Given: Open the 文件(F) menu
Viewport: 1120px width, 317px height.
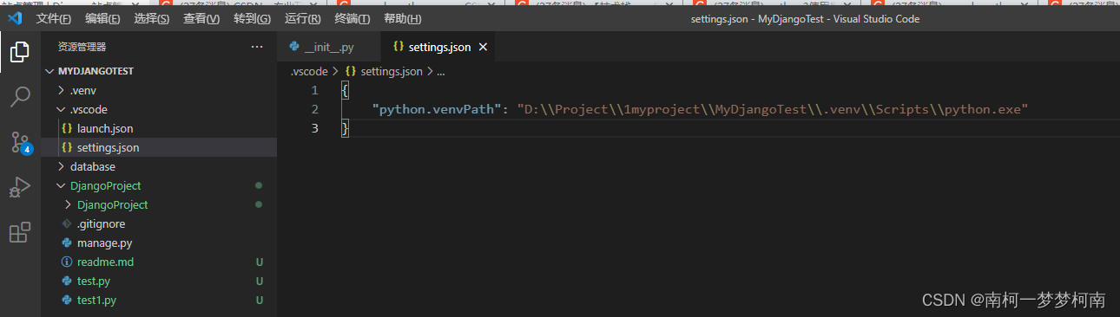Looking at the screenshot, I should (x=54, y=18).
